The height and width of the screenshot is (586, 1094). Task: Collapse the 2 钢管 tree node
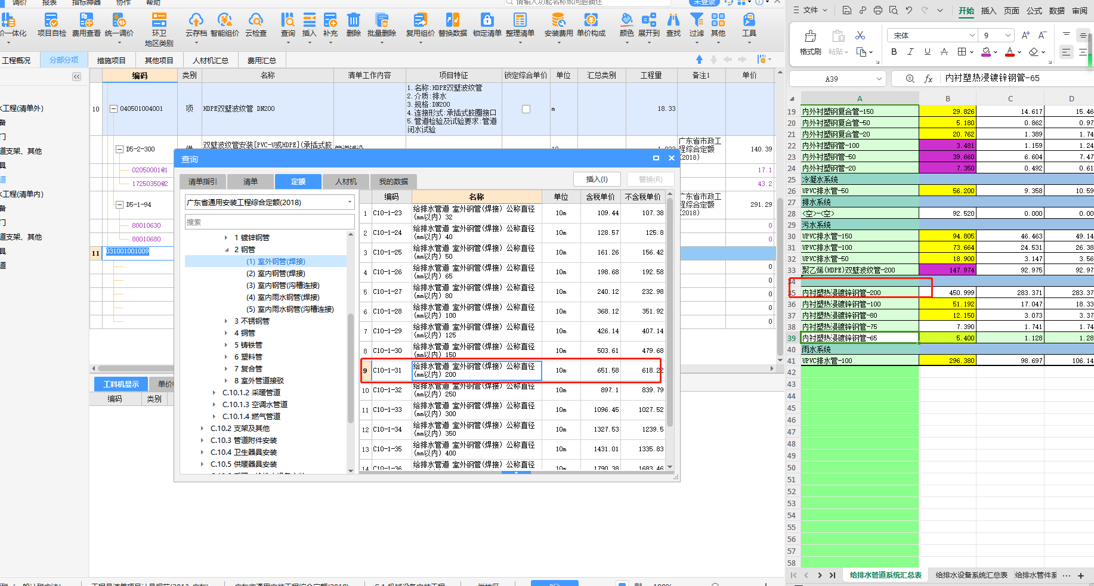tap(226, 250)
